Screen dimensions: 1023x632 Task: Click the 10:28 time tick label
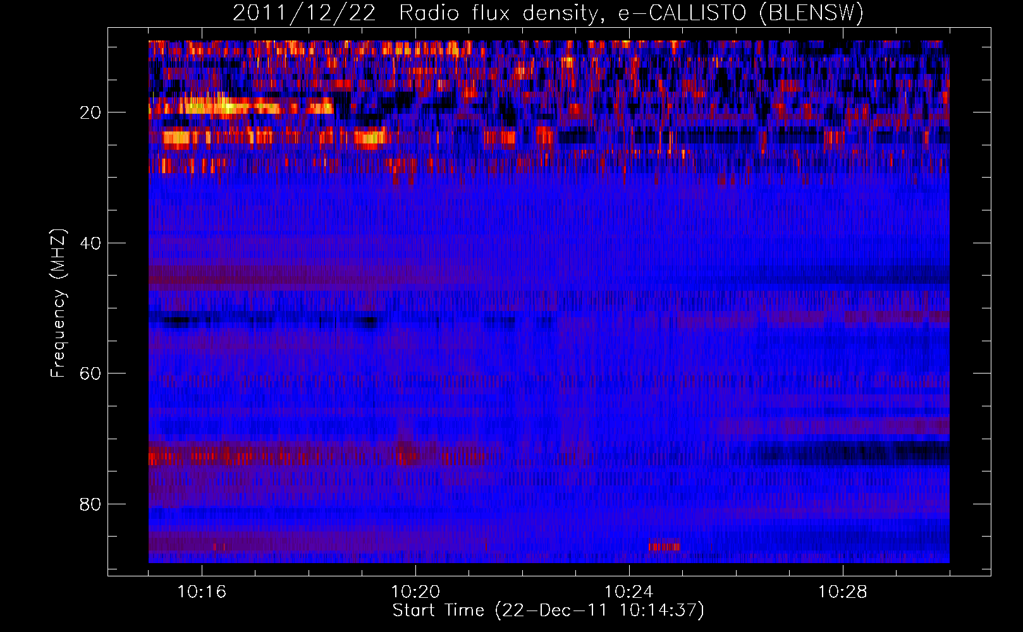[843, 592]
